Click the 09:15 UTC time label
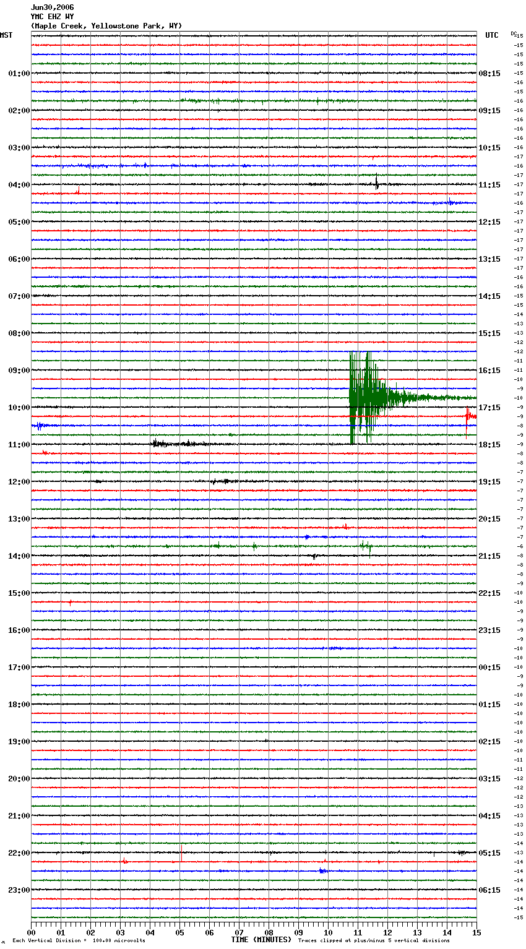526x949 pixels. coord(489,111)
